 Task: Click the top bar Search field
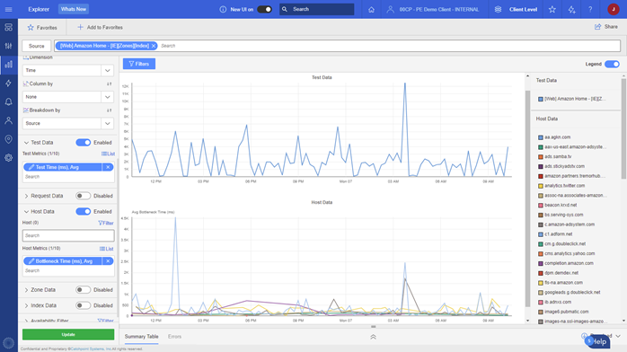(317, 9)
